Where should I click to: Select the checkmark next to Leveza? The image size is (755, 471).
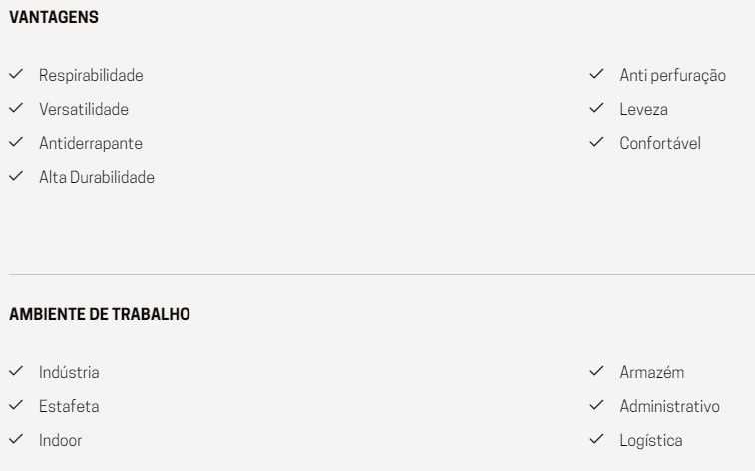(x=596, y=108)
